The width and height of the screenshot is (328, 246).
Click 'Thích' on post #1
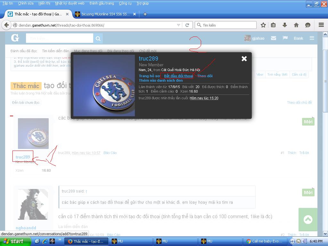pos(292,153)
